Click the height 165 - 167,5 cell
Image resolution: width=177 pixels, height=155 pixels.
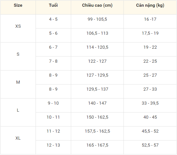(x=97, y=145)
